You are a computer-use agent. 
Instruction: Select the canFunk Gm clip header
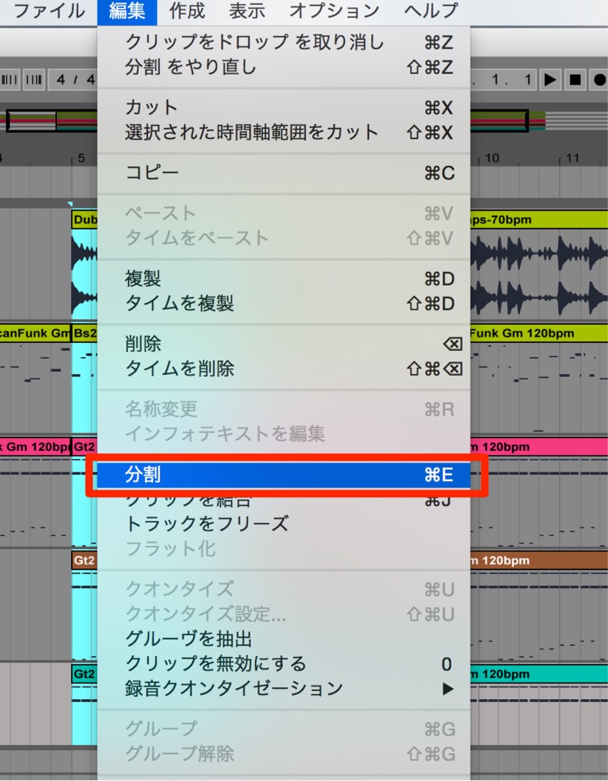(x=35, y=333)
